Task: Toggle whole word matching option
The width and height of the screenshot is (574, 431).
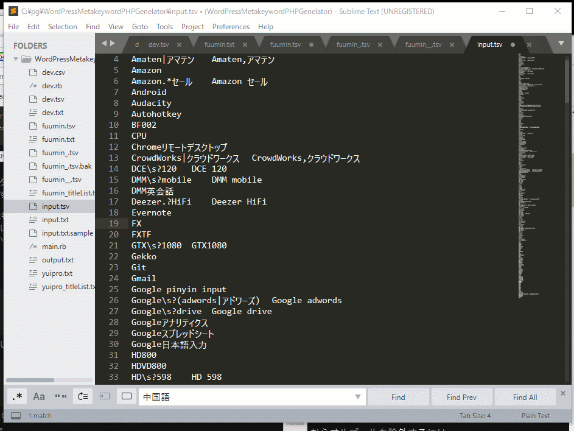Action: (61, 397)
